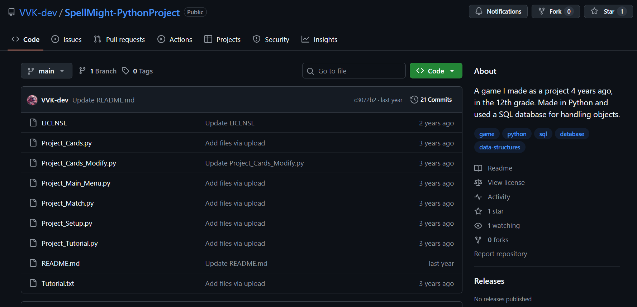This screenshot has height=307, width=637.
Task: Switch to the Code tab
Action: point(25,39)
